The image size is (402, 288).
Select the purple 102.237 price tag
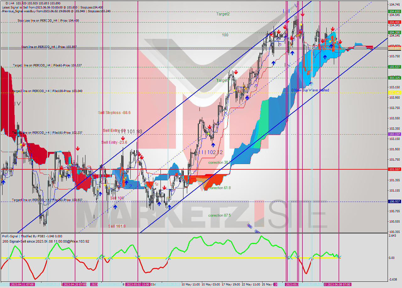click(x=394, y=134)
